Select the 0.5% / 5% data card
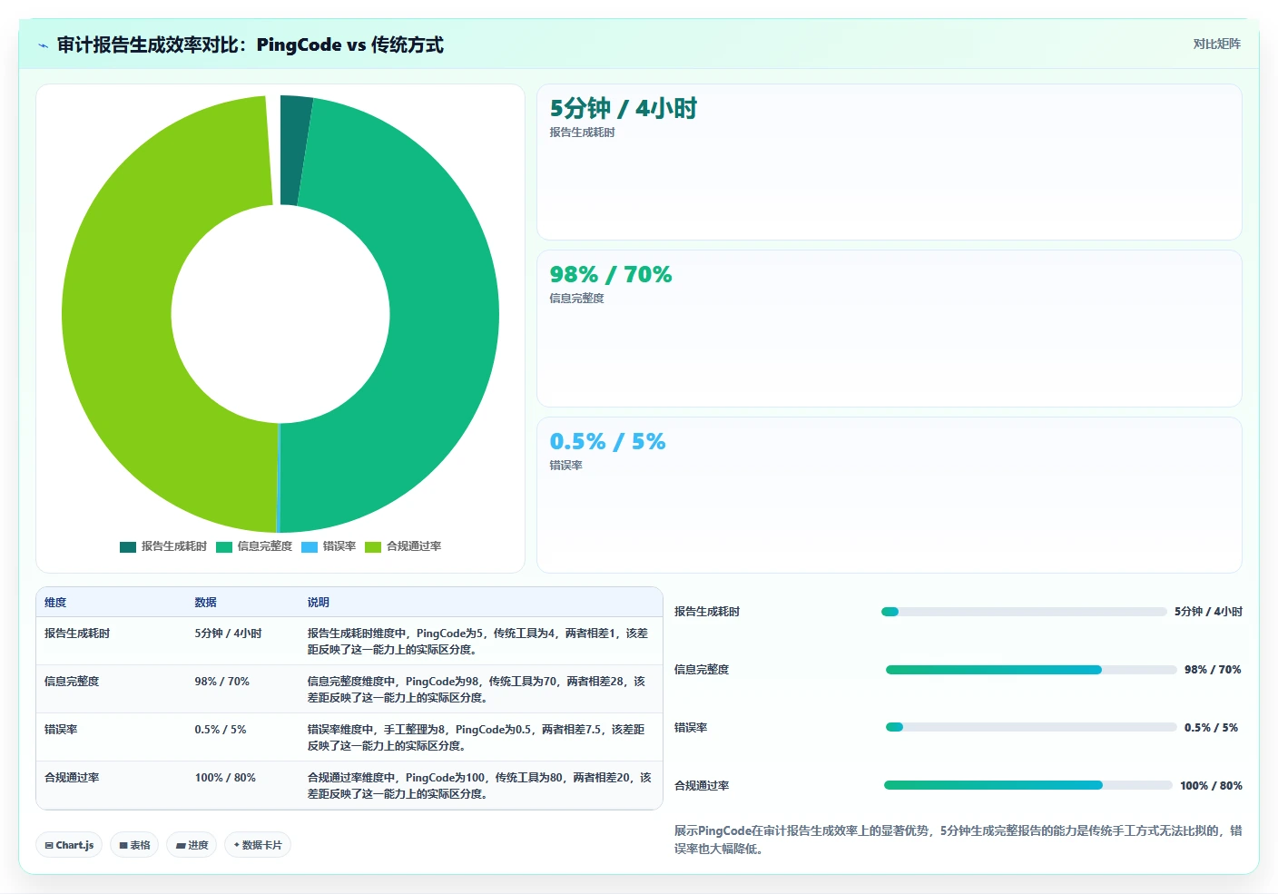Screen dimensions: 1278x894 click(x=889, y=495)
